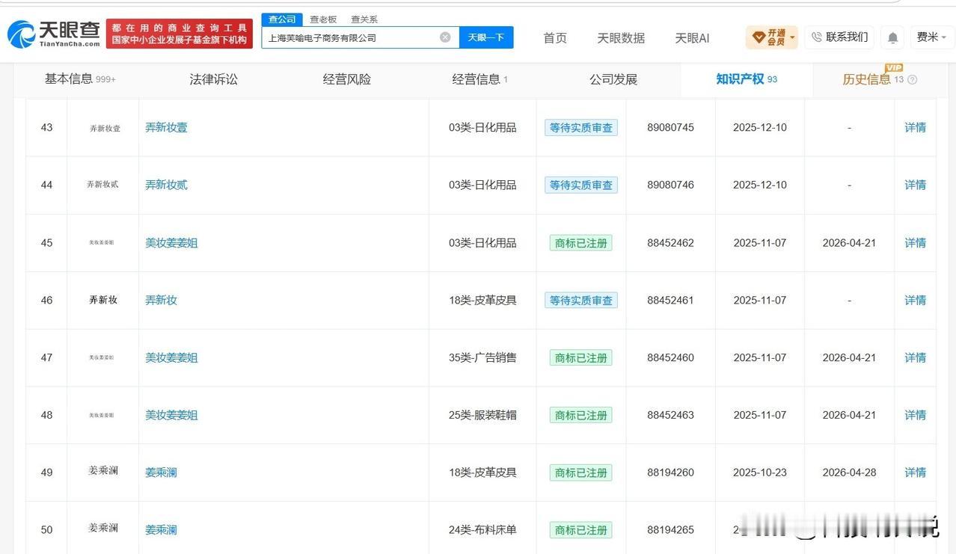Click the 弄新妆壹 trademark image thumbnail

(x=103, y=128)
